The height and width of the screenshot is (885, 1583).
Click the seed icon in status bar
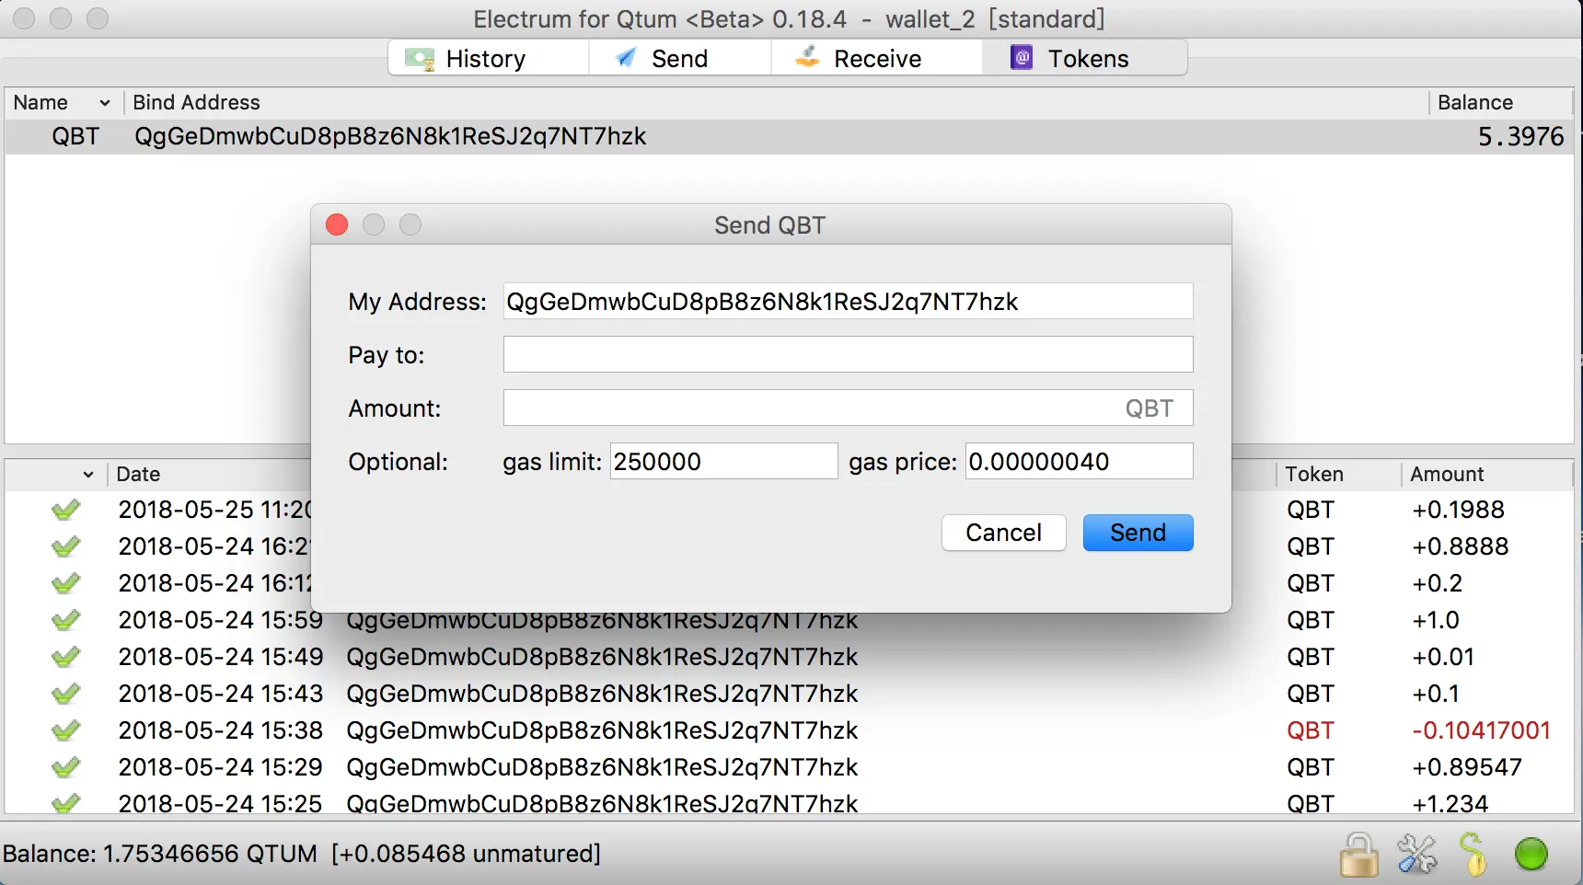(1473, 855)
